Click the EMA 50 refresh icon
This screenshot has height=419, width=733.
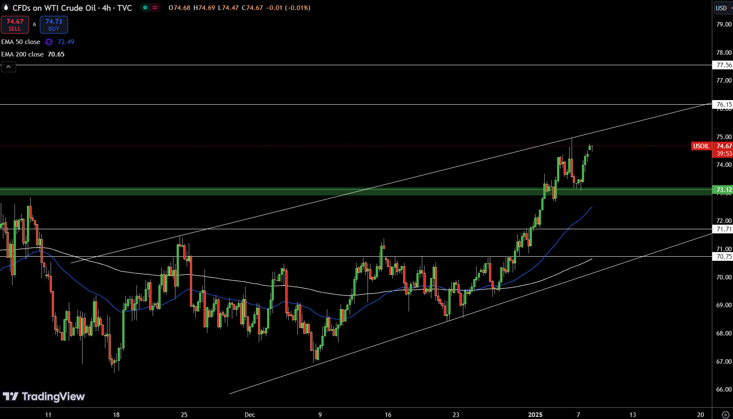click(49, 42)
